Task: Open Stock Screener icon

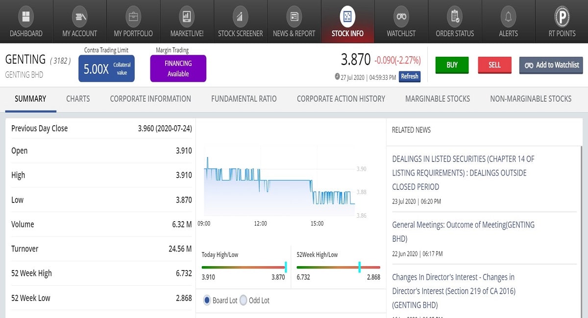Action: pos(240,17)
